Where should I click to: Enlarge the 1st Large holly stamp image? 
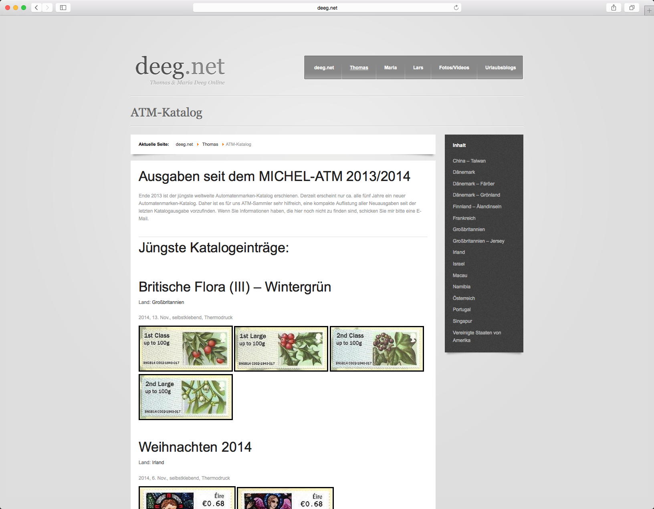pos(281,349)
